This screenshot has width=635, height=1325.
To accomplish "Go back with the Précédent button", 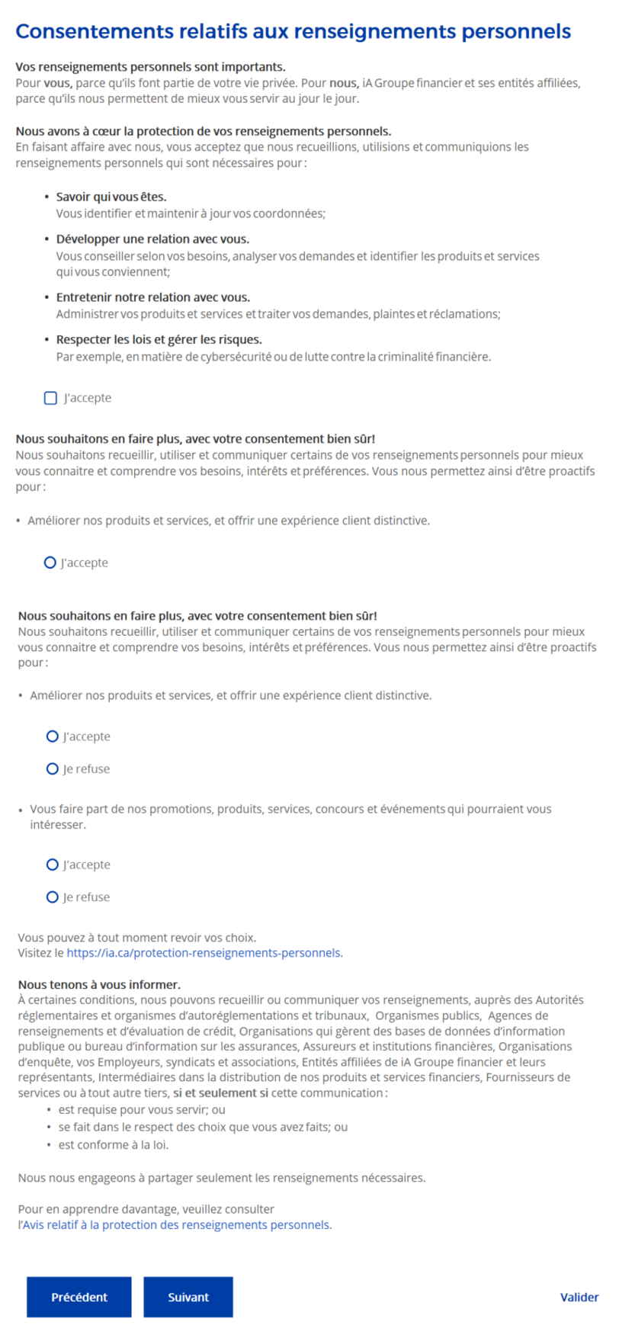I will click(x=79, y=1297).
